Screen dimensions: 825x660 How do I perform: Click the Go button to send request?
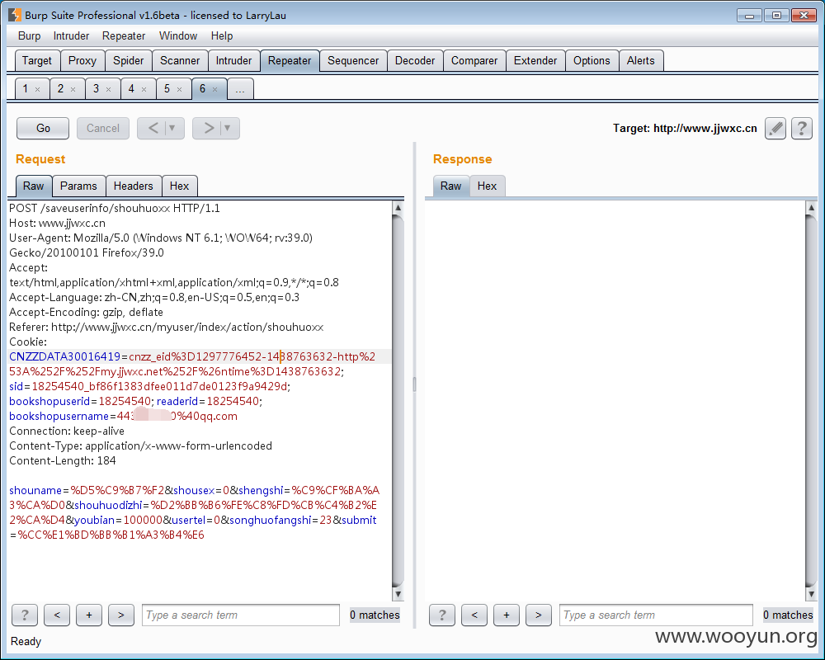(x=43, y=128)
